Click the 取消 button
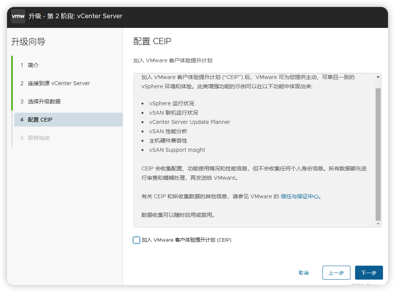395x292 pixels. pyautogui.click(x=303, y=273)
